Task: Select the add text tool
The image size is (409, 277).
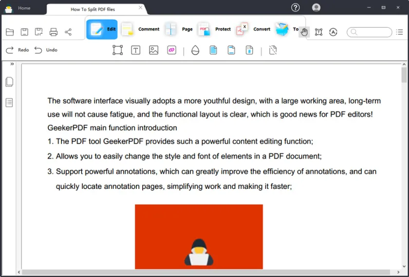Action: coord(136,50)
